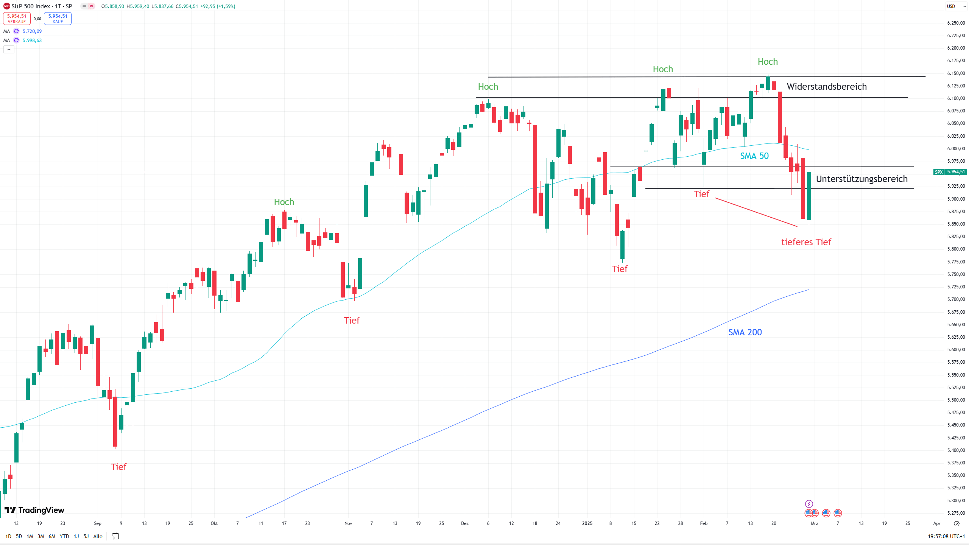Click the SPX price label on axis
Image resolution: width=969 pixels, height=545 pixels.
950,172
